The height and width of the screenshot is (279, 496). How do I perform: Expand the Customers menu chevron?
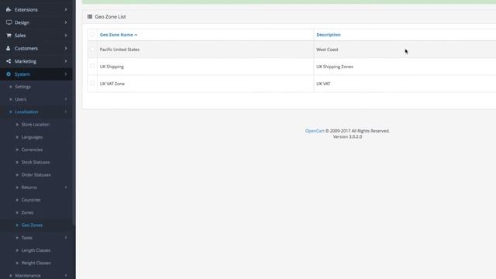(66, 48)
